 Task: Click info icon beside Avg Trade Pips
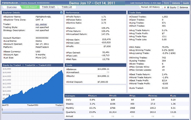pos(130,37)
